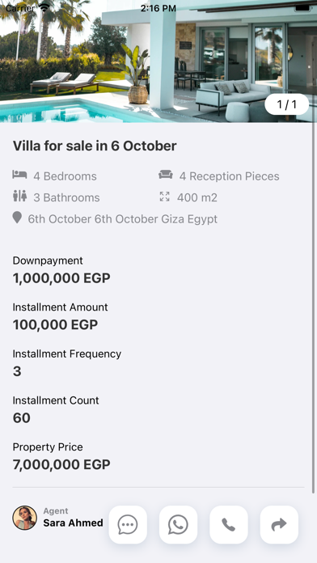The width and height of the screenshot is (317, 563).
Task: Tap the Wi-Fi icon in status bar
Action: [x=44, y=7]
